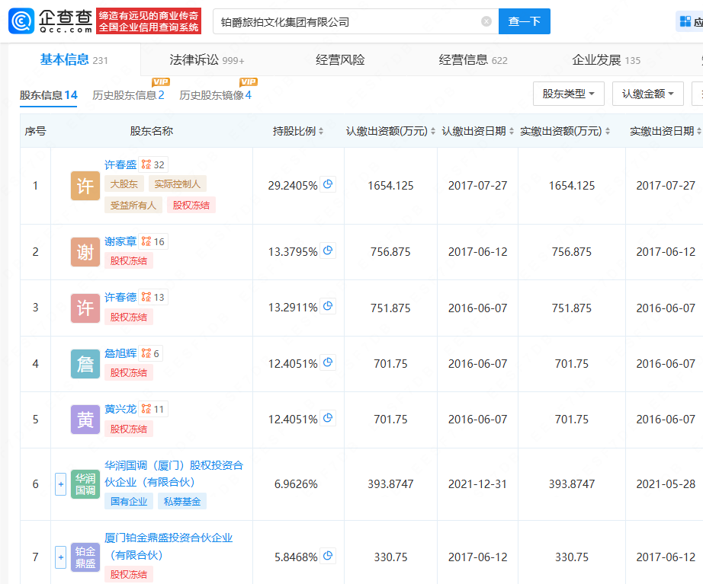Click the Qcc.com logo icon
Viewport: 703px width, 584px height.
click(21, 21)
